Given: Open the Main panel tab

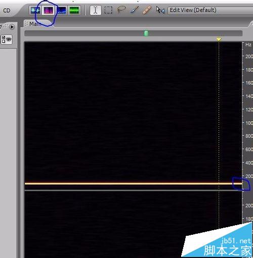Looking at the screenshot, I should 38,24.
